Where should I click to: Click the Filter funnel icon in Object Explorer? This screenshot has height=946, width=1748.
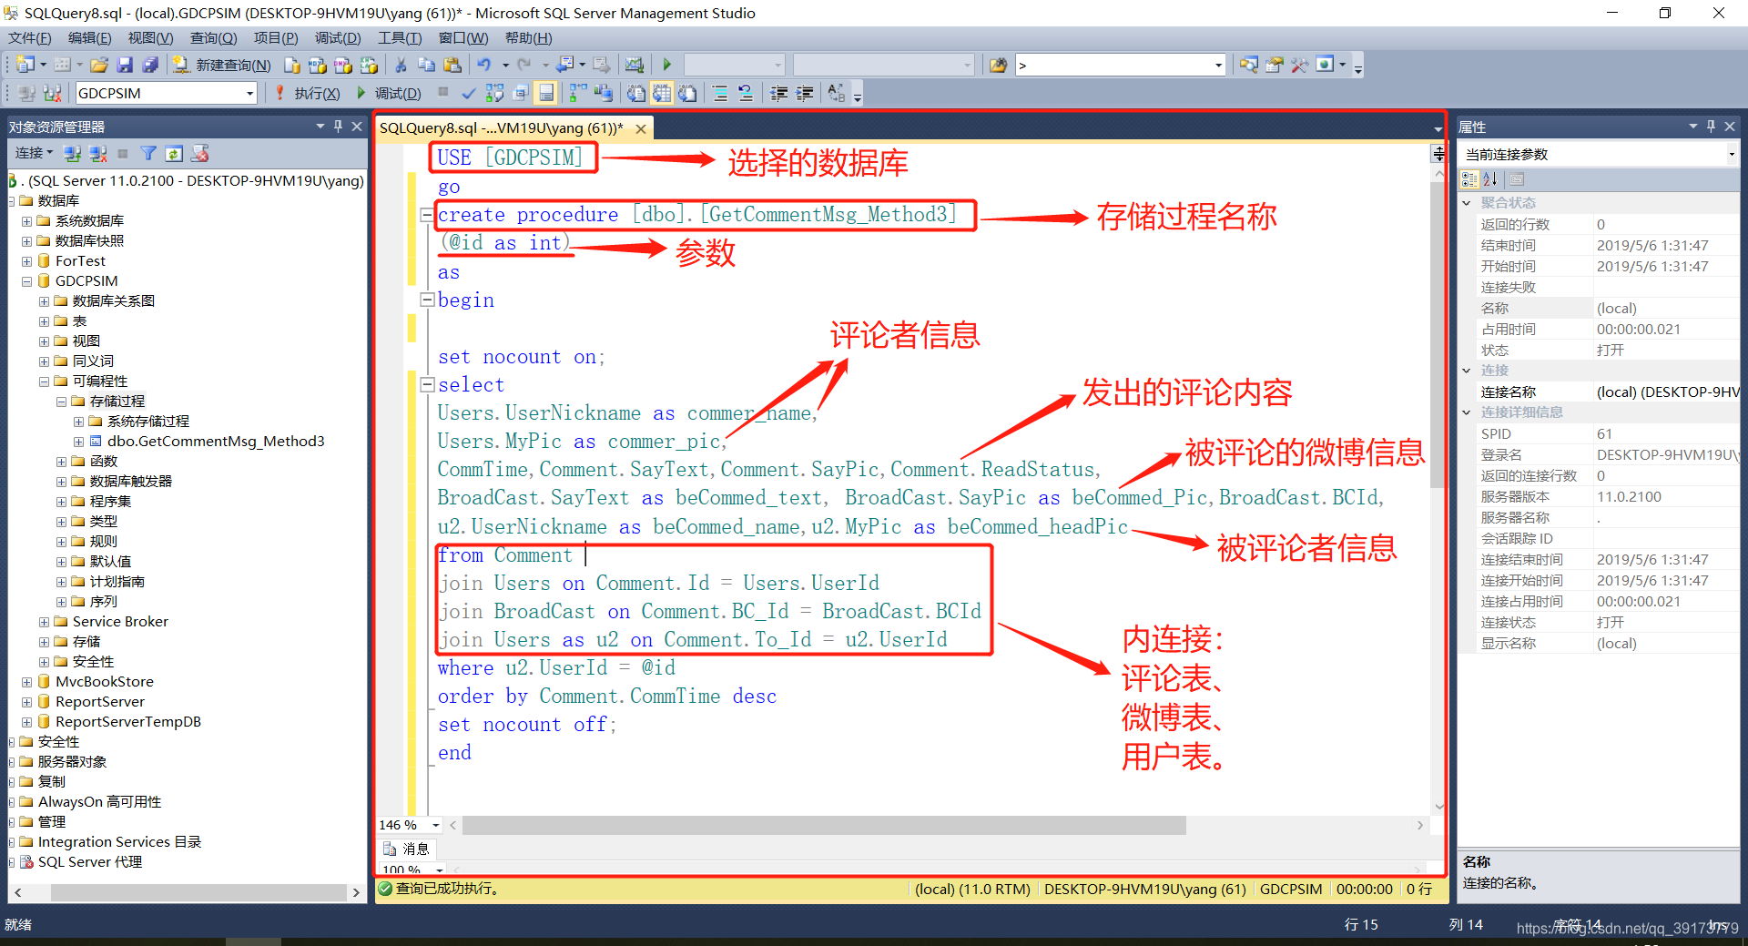click(148, 153)
